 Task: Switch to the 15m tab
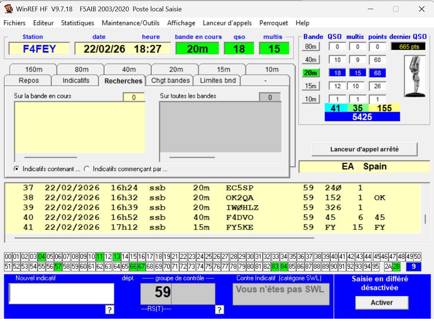click(x=223, y=69)
